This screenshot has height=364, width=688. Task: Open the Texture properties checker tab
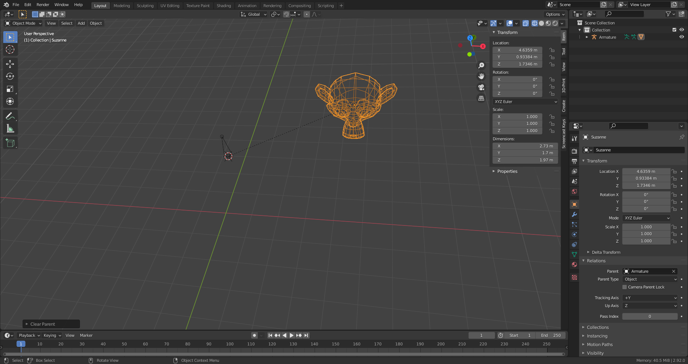(x=574, y=277)
